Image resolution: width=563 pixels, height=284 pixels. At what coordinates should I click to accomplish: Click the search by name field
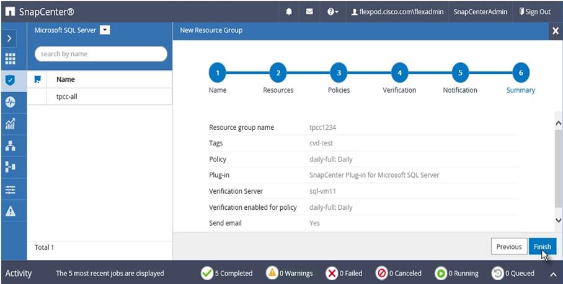point(101,54)
